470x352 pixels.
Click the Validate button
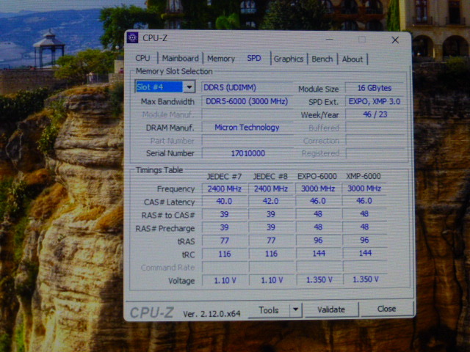331,309
